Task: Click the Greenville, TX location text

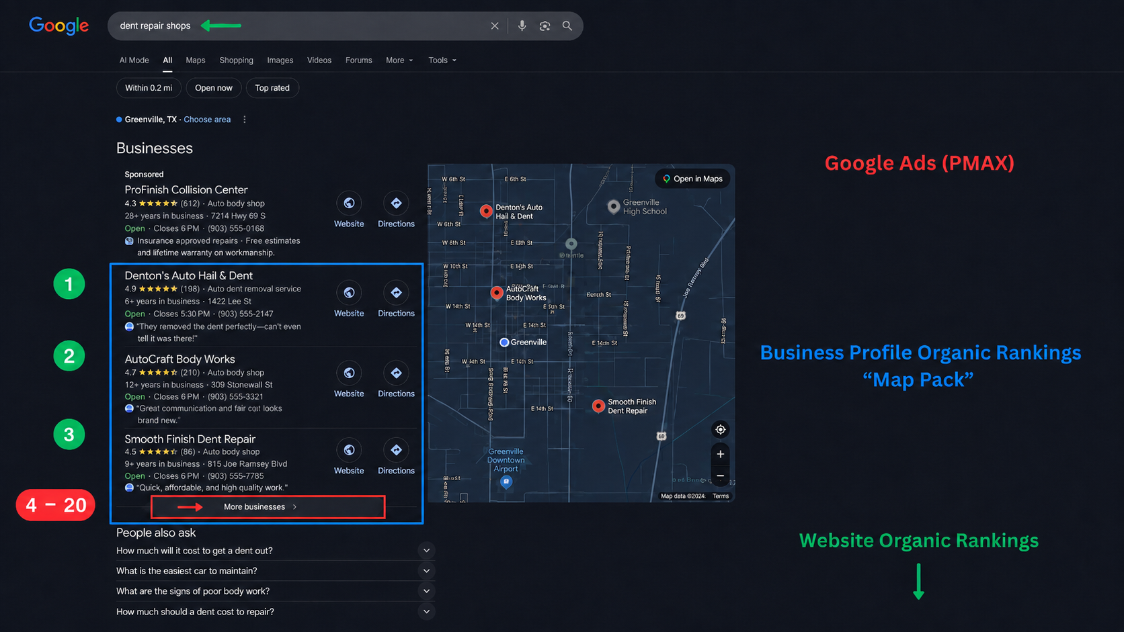Action: point(151,120)
